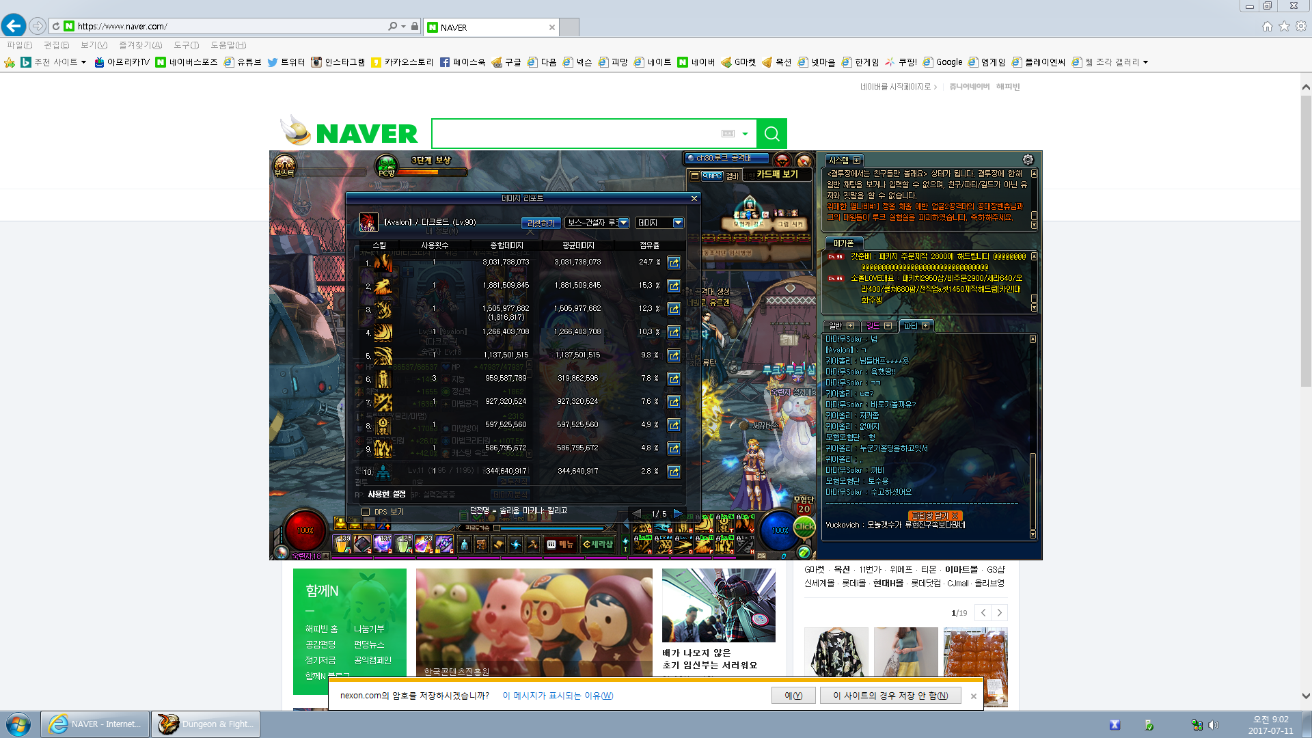1312x738 pixels.
Task: Open the browser tools gear
Action: click(1301, 26)
